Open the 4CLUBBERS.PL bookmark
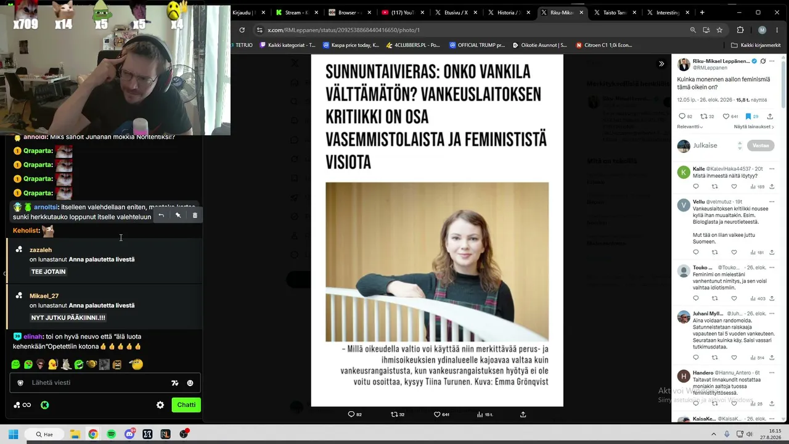 412,45
